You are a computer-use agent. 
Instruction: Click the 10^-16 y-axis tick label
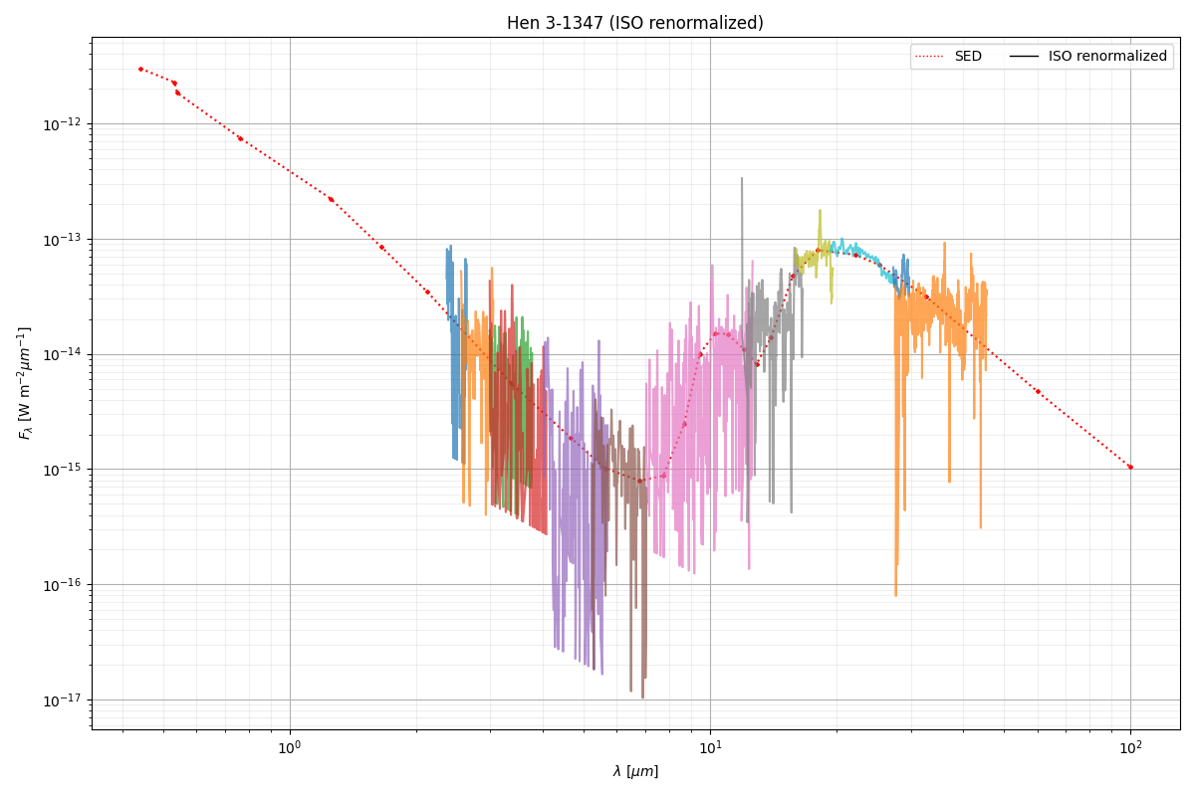(x=62, y=585)
